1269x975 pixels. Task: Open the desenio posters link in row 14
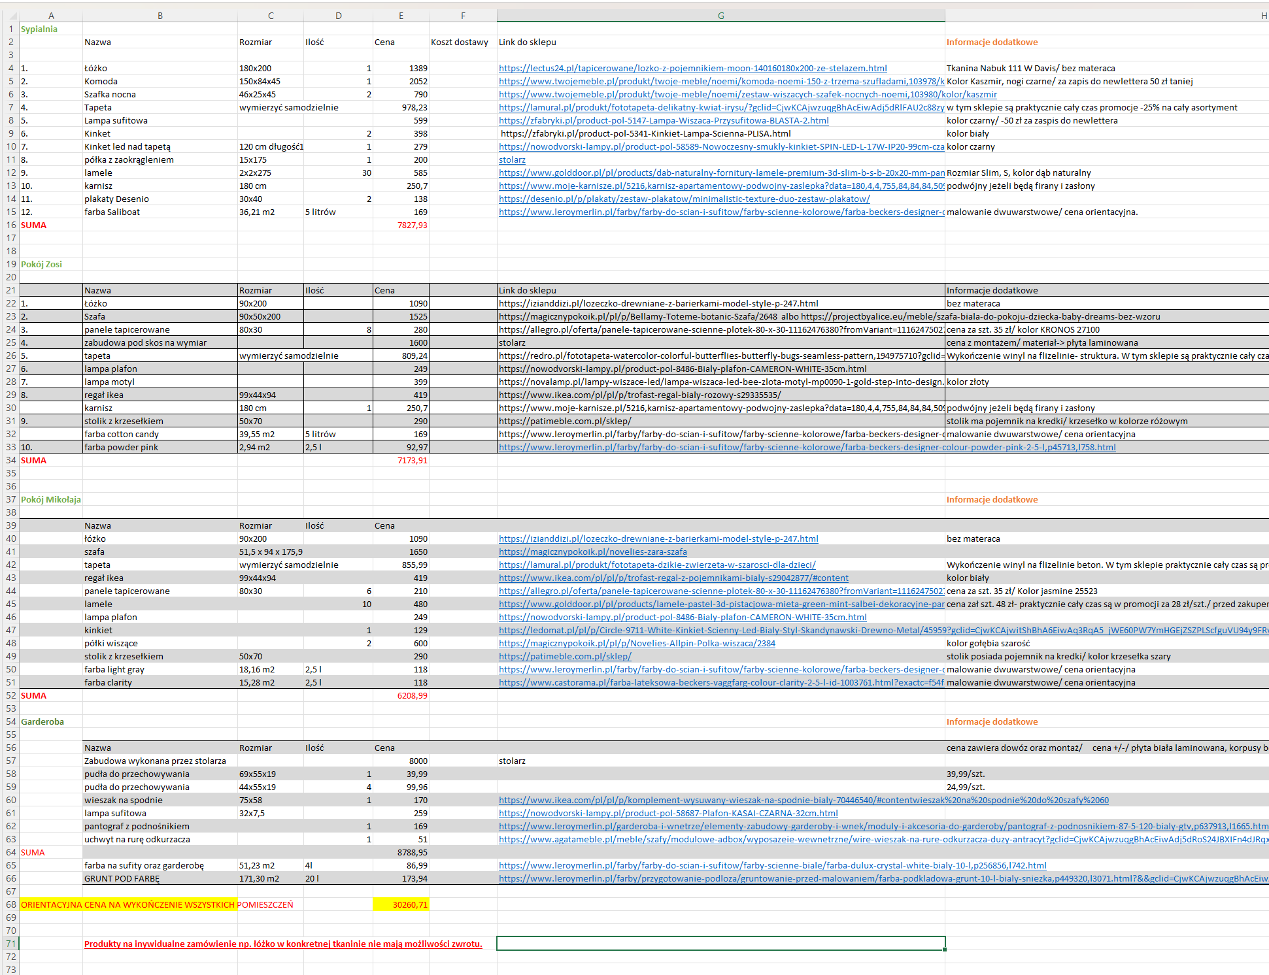coord(684,199)
